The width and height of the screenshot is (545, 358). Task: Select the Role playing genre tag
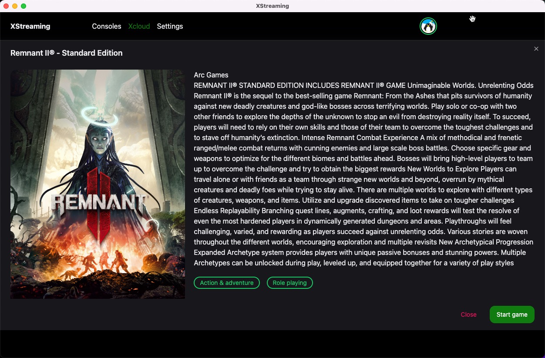click(x=290, y=283)
